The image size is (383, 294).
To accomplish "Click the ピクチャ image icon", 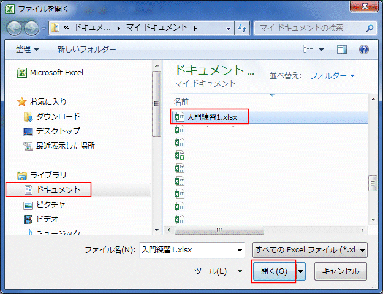I will (x=28, y=205).
